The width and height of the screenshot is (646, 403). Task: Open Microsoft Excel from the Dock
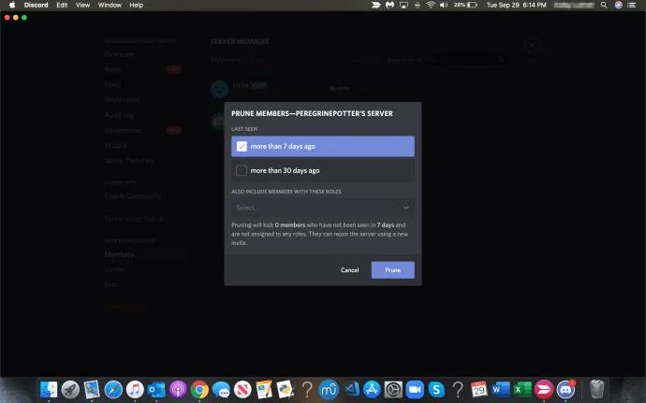pyautogui.click(x=522, y=389)
